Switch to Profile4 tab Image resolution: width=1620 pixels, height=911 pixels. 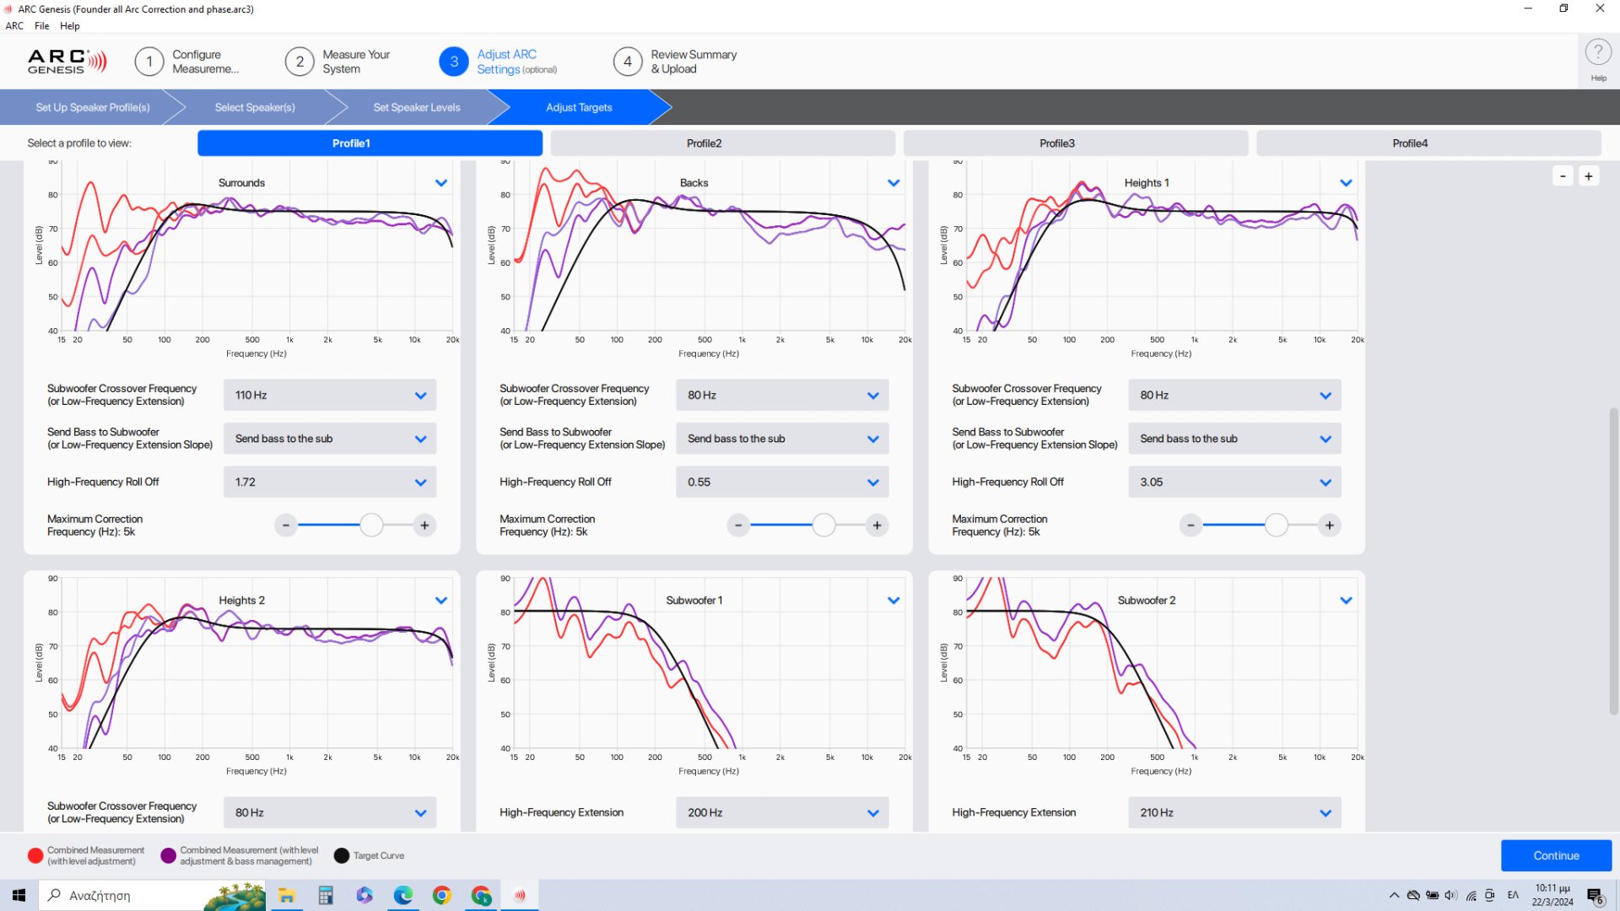(x=1428, y=143)
